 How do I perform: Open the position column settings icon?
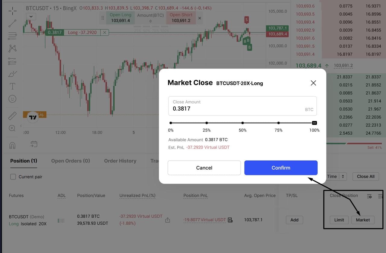pyautogui.click(x=369, y=196)
